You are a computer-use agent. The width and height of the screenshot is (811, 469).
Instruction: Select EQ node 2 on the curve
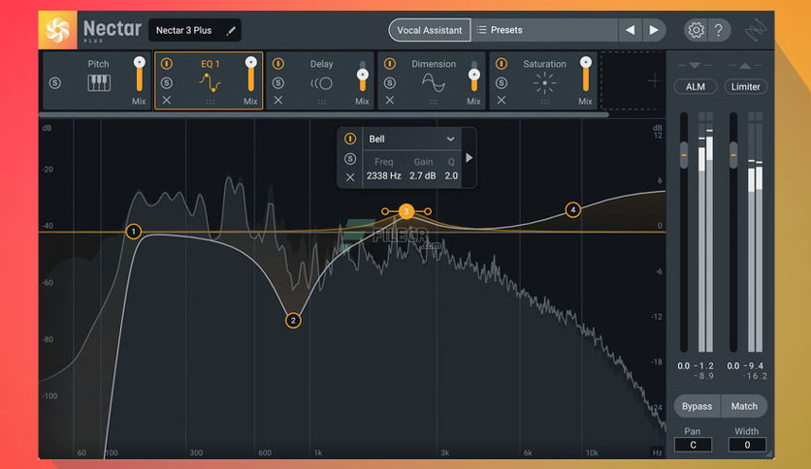coord(293,320)
